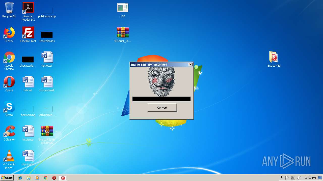Show hidden system tray icons
The image size is (323, 181).
[281, 178]
